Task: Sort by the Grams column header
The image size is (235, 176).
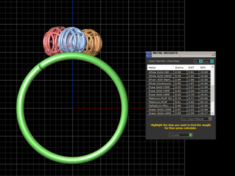Action: 180,67
